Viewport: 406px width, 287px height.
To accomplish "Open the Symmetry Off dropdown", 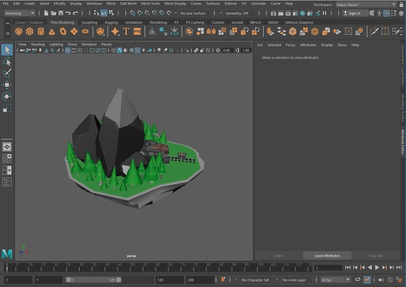I will click(x=239, y=13).
